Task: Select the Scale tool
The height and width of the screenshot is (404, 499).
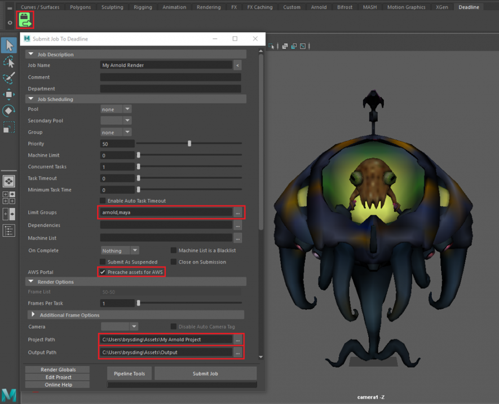Action: click(9, 128)
